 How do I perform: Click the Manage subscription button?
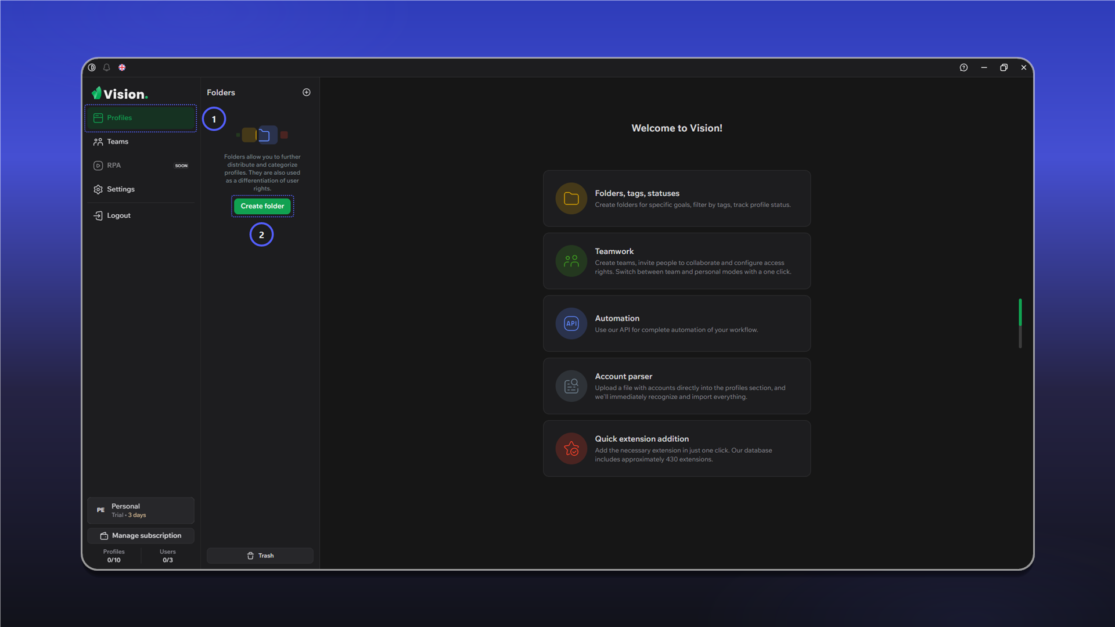[141, 535]
